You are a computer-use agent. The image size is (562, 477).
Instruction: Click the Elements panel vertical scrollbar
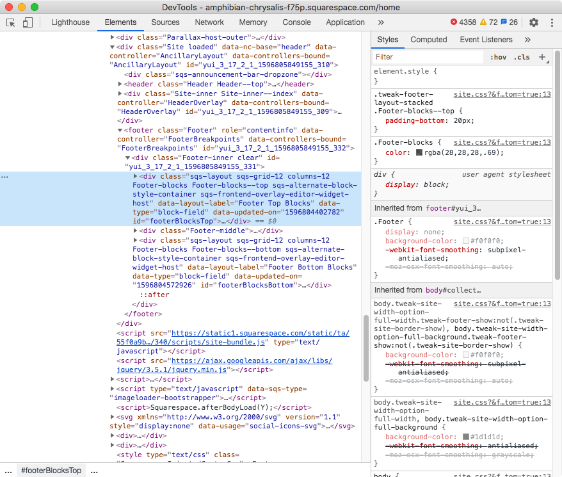(x=366, y=348)
